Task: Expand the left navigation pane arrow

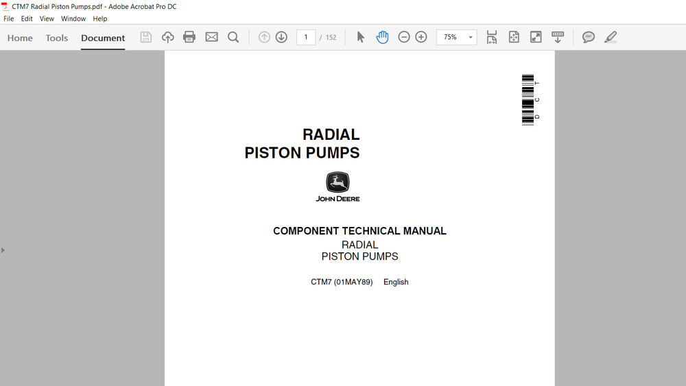Action: (x=3, y=250)
